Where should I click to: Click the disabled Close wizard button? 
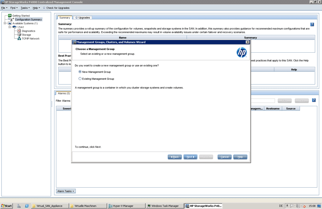(206, 157)
